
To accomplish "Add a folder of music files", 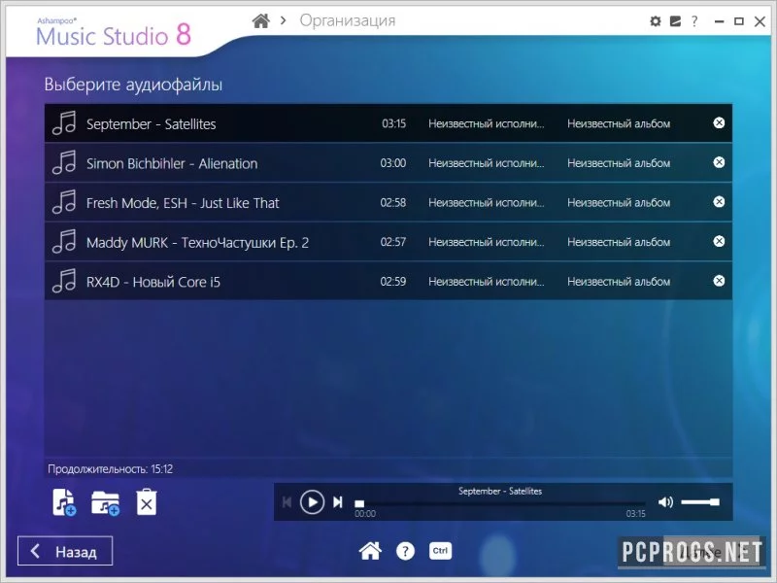I will (x=105, y=503).
